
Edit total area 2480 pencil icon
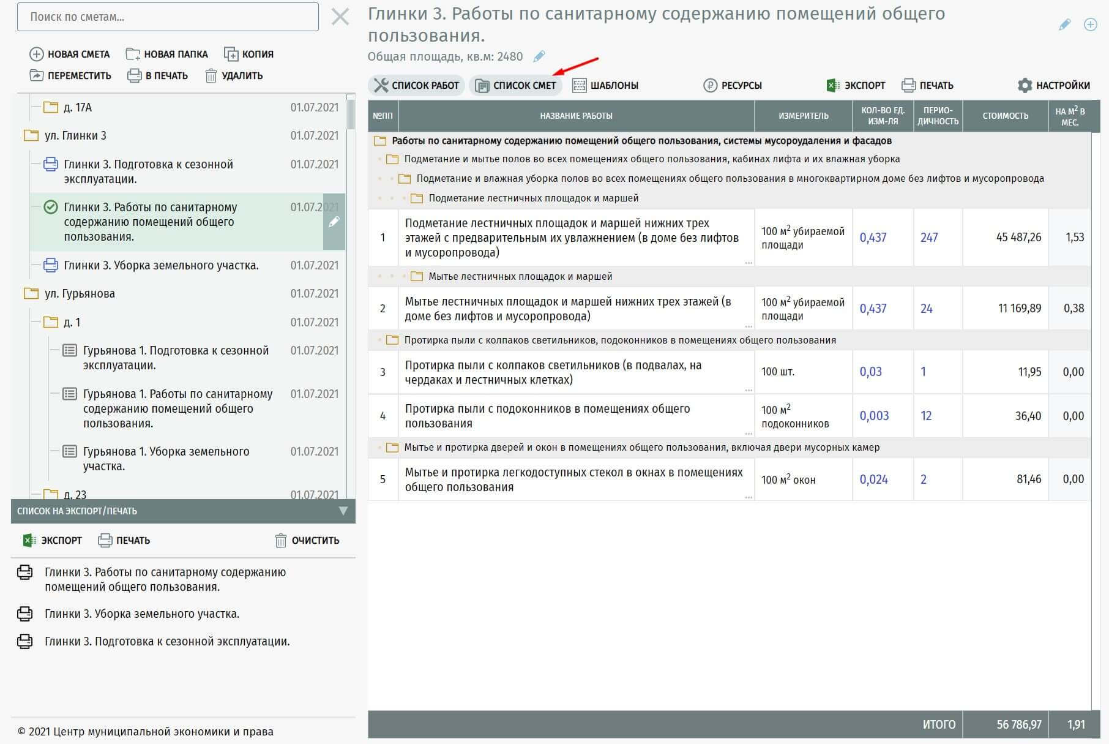coord(539,56)
